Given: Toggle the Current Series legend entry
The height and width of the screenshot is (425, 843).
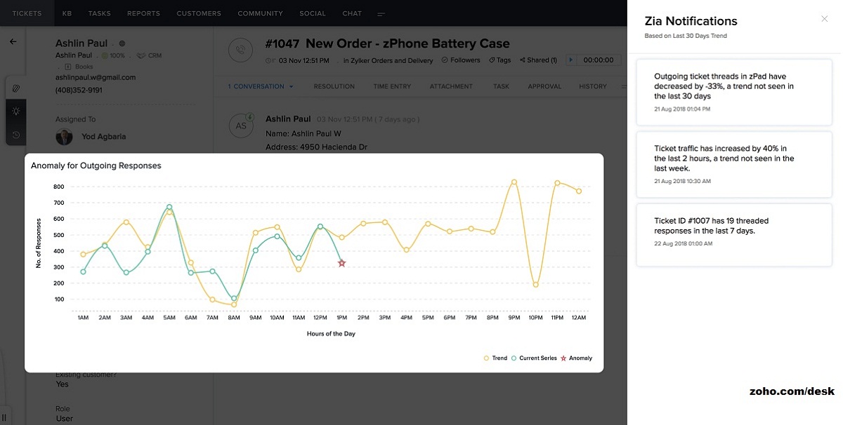Looking at the screenshot, I should click(534, 358).
